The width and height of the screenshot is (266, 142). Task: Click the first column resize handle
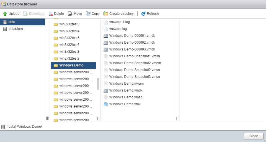[x=47, y=118]
